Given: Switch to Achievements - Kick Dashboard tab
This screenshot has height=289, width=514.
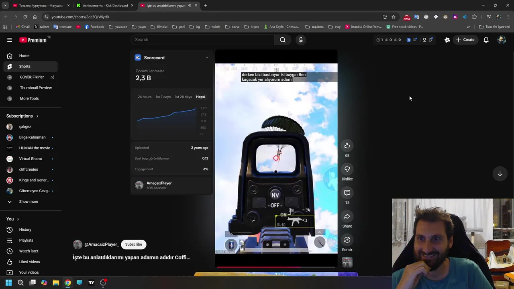Looking at the screenshot, I should (105, 6).
